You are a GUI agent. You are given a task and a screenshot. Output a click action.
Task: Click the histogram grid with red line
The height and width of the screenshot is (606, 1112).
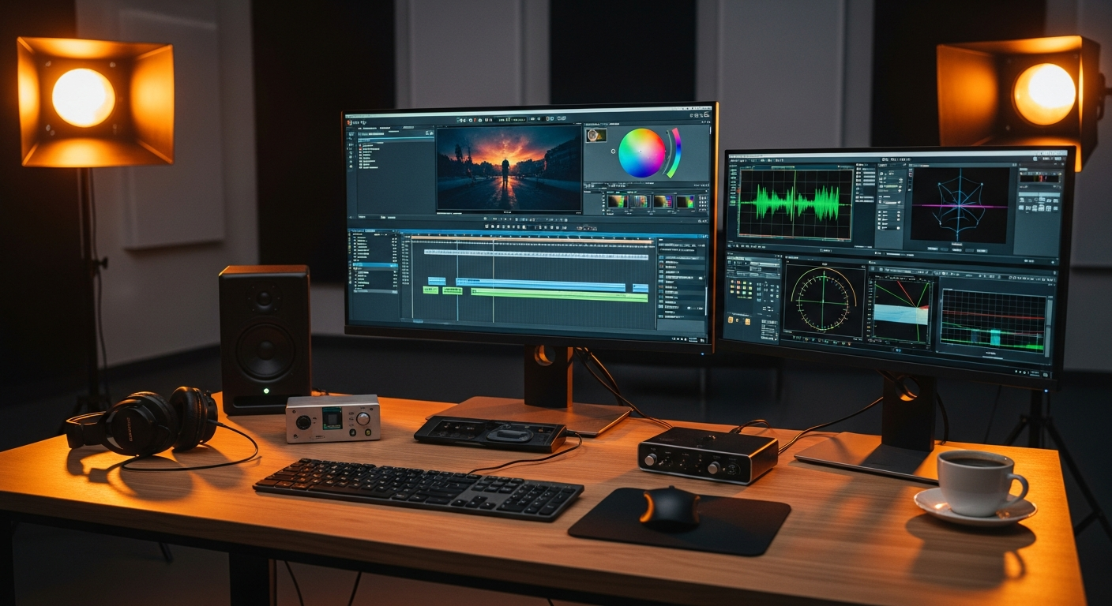click(x=993, y=320)
